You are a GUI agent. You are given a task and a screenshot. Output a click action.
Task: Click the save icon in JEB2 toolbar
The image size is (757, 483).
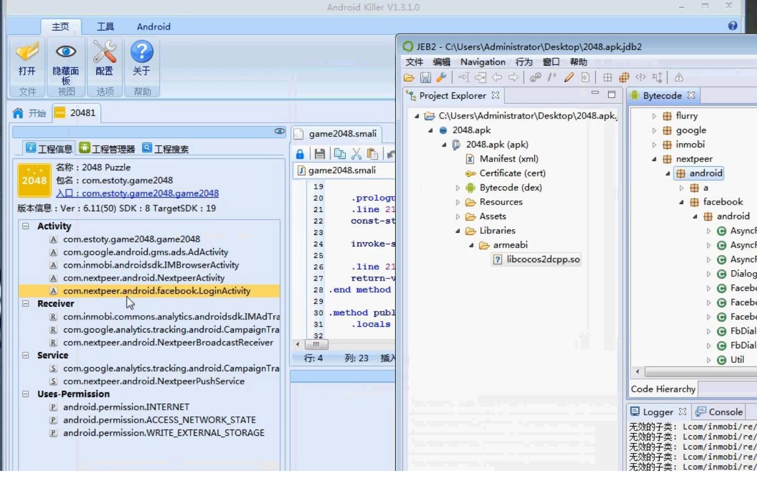point(425,78)
